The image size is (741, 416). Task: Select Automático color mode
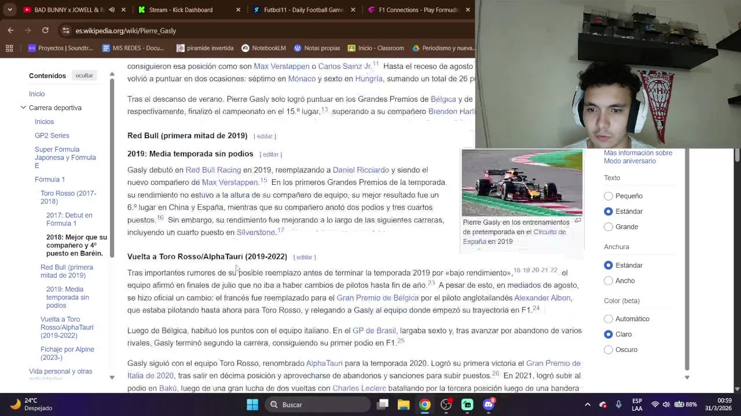(608, 319)
